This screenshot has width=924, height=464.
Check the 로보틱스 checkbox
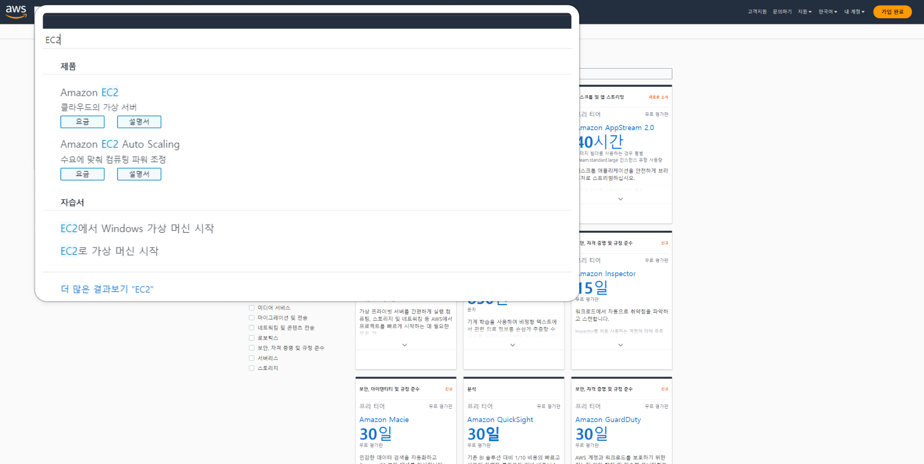click(252, 338)
